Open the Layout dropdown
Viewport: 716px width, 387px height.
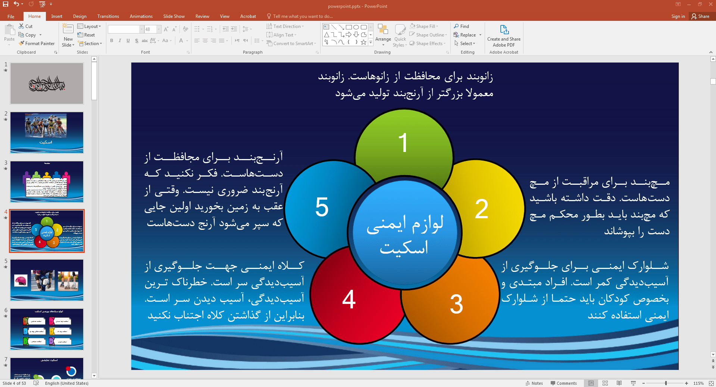click(x=89, y=26)
